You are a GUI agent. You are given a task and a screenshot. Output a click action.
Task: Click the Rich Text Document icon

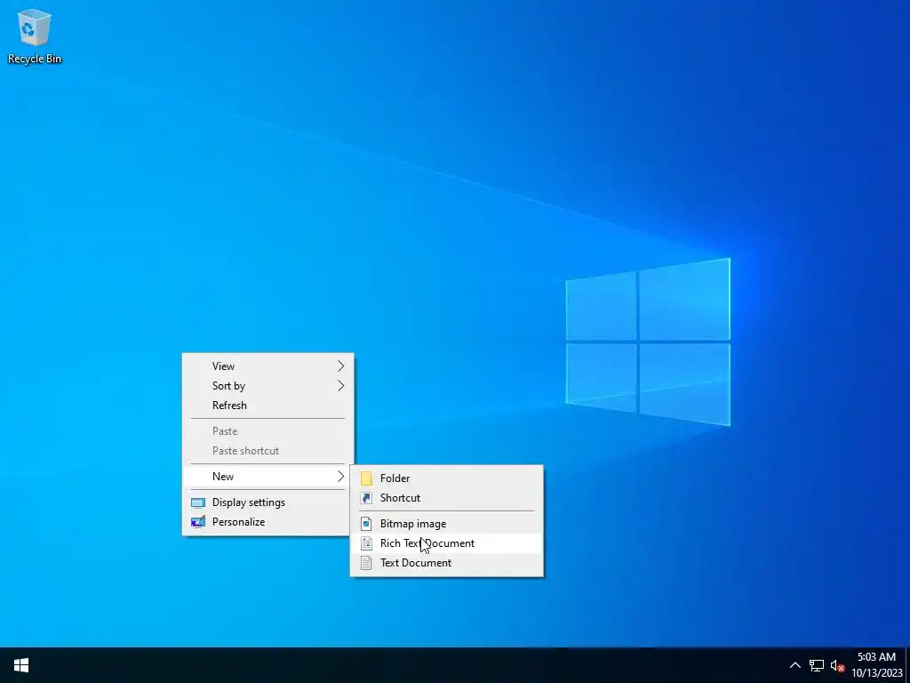click(x=366, y=543)
